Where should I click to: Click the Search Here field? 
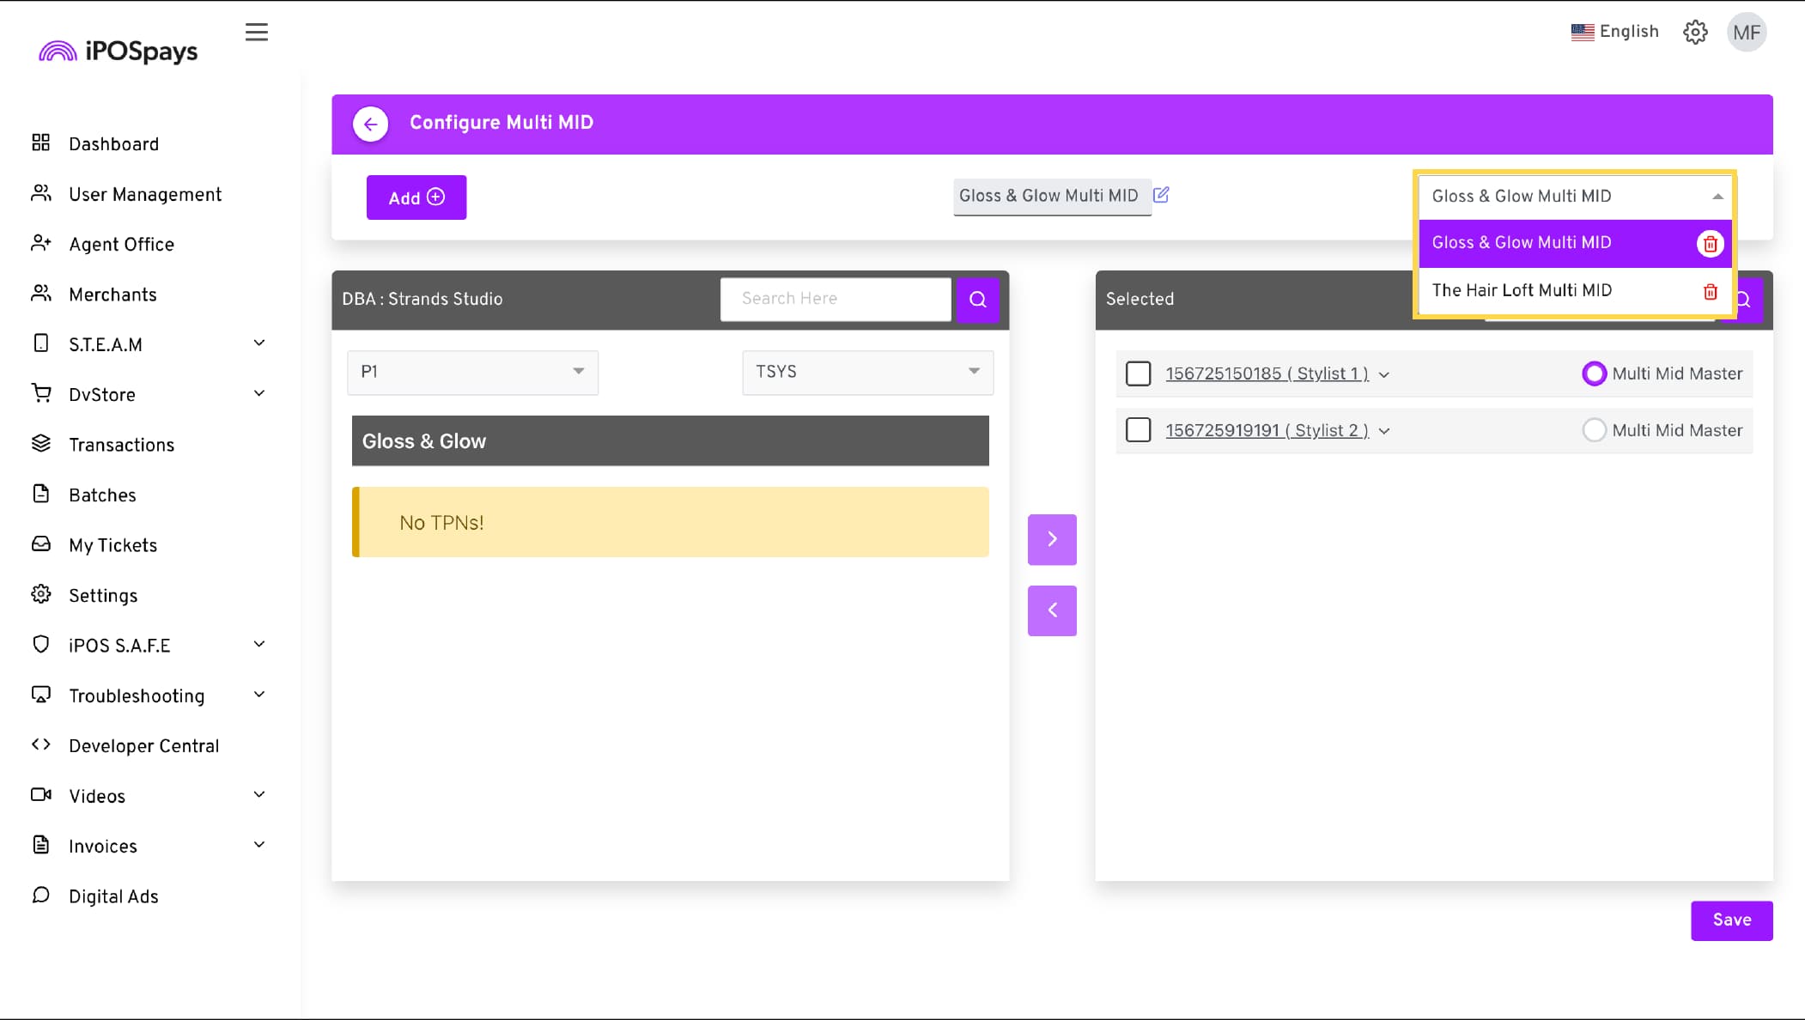click(x=835, y=299)
